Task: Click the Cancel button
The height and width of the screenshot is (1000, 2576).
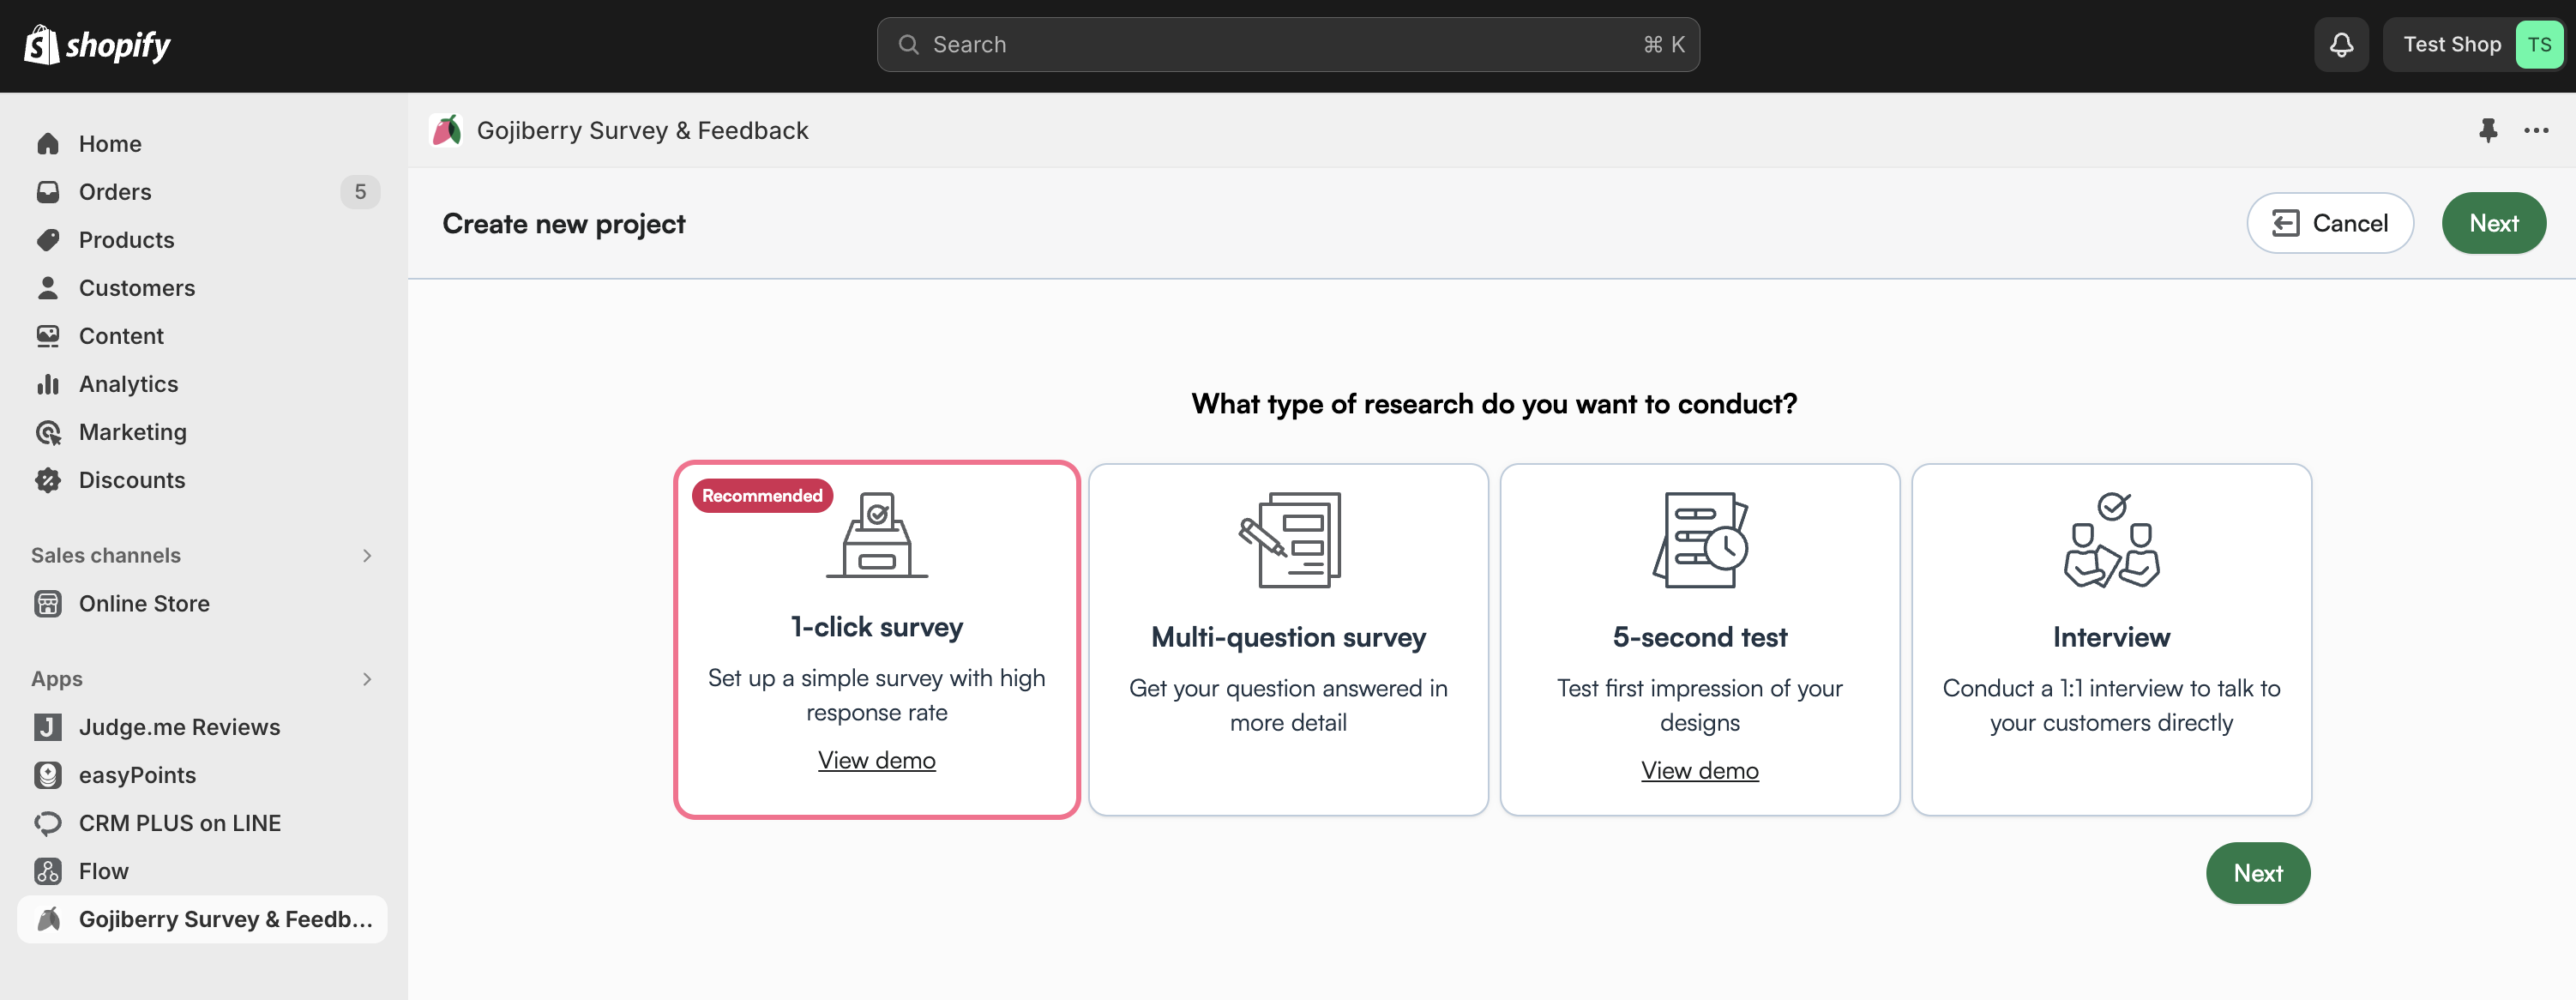Action: point(2330,223)
